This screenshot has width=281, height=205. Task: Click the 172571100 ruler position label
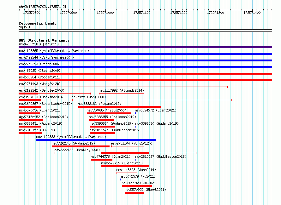[142, 13]
